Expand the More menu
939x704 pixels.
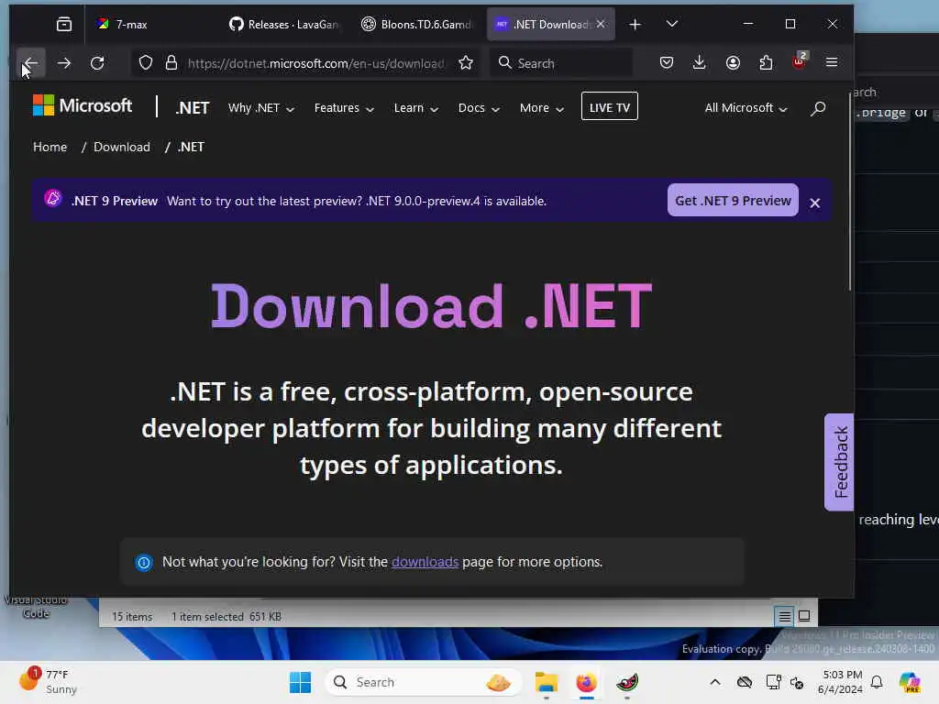(x=541, y=108)
